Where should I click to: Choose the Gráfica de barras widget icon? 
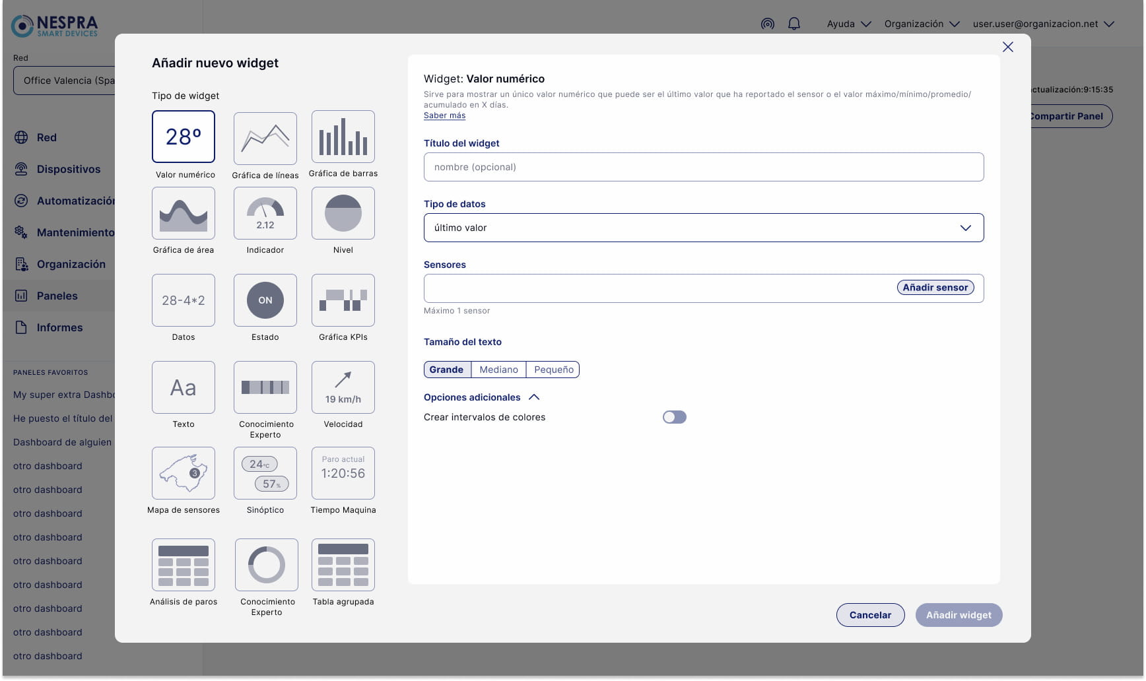pos(343,137)
